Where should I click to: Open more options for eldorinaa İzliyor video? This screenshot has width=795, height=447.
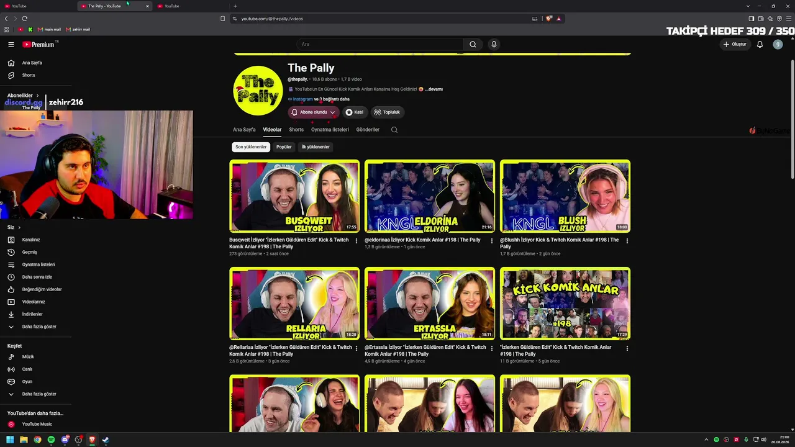pos(492,241)
